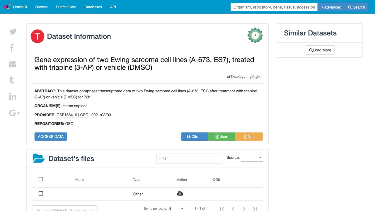Open the Browse menu
This screenshot has width=375, height=211.
pos(42,7)
